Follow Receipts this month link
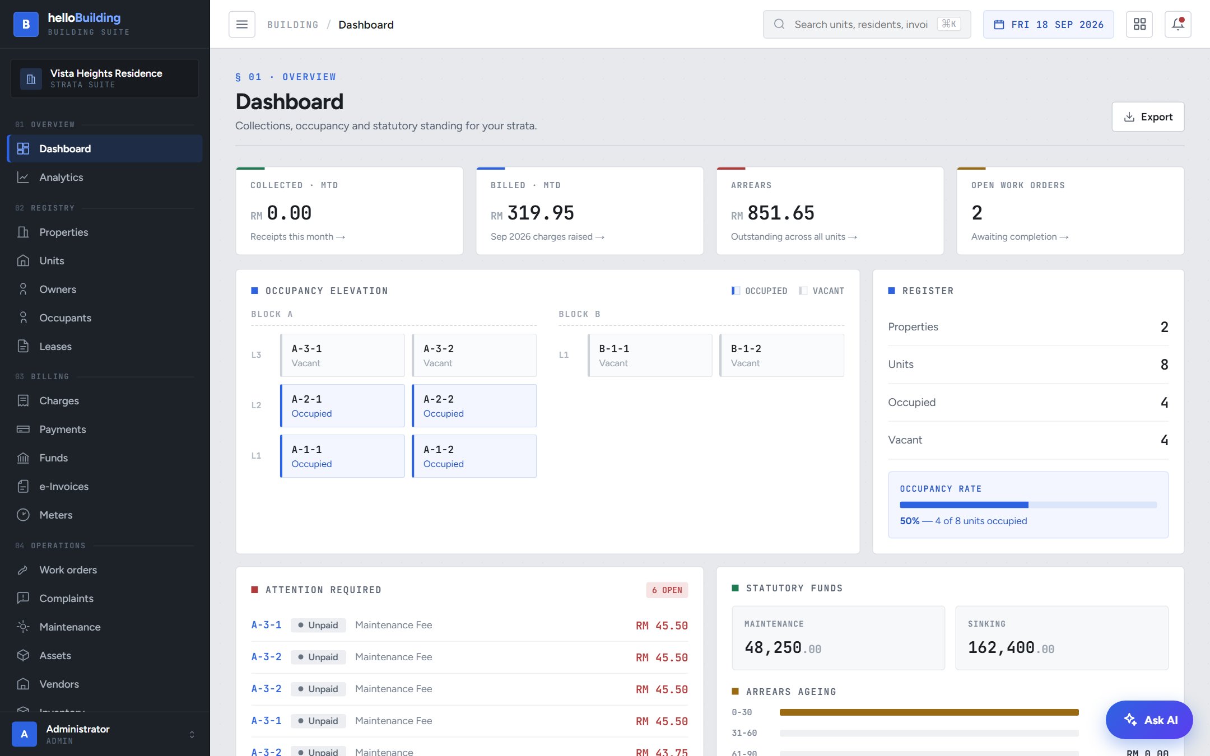The width and height of the screenshot is (1210, 756). tap(297, 236)
